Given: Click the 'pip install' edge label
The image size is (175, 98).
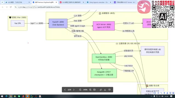Looking at the screenshot, I should point(129,56).
